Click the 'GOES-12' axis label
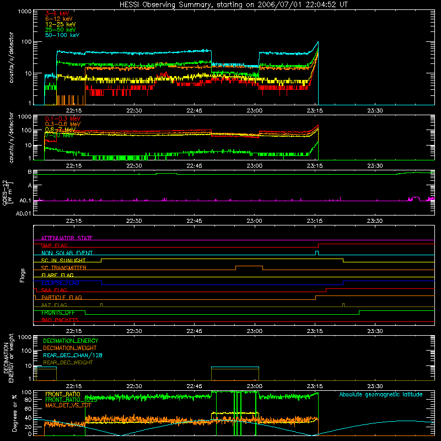 click(6, 192)
